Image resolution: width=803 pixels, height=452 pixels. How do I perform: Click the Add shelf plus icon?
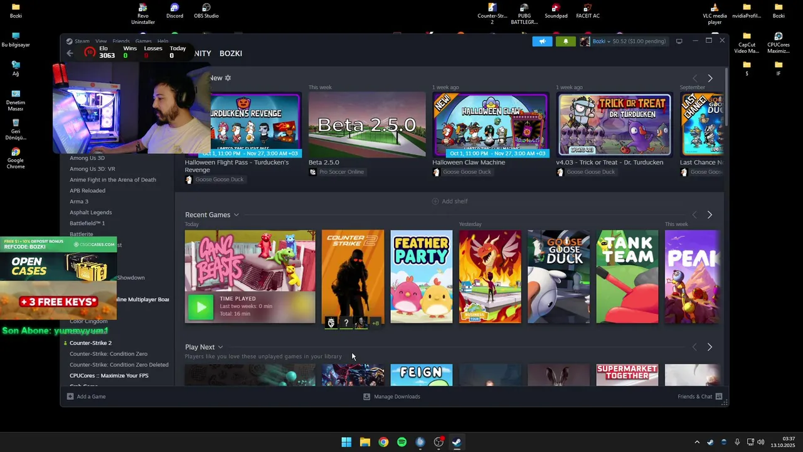point(435,202)
